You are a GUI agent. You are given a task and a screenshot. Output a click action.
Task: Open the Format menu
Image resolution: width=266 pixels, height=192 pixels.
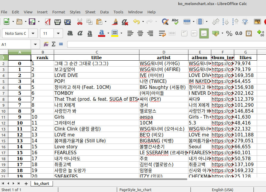pos(59,12)
